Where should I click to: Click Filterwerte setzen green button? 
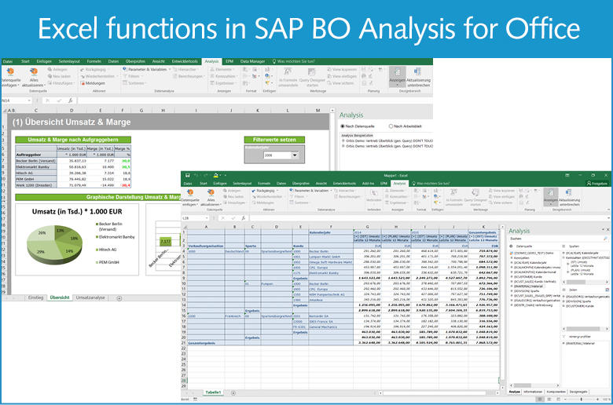pyautogui.click(x=274, y=140)
